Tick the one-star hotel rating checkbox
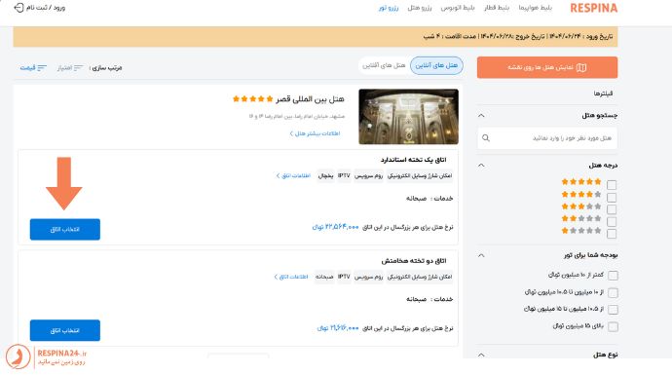Image resolution: width=672 pixels, height=375 pixels. tap(612, 234)
